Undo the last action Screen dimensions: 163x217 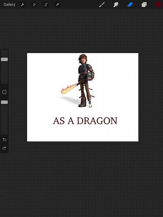pyautogui.click(x=4, y=139)
